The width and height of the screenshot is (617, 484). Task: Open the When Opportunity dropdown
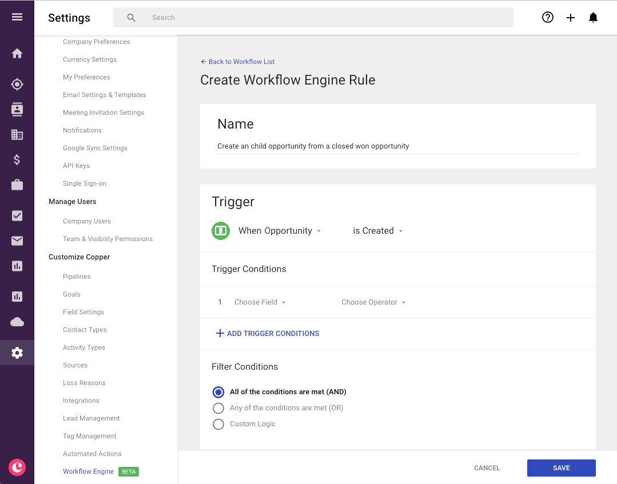pyautogui.click(x=280, y=231)
